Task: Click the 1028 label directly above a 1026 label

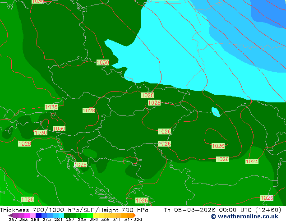Action: click(x=148, y=95)
